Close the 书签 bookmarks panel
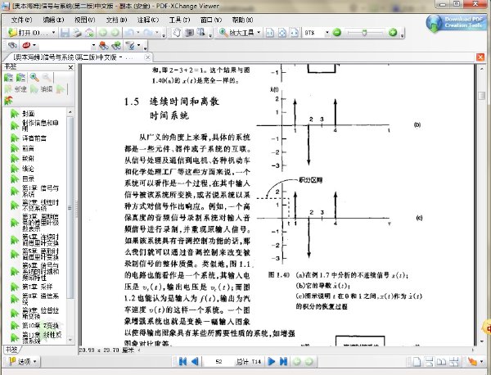 click(x=70, y=67)
